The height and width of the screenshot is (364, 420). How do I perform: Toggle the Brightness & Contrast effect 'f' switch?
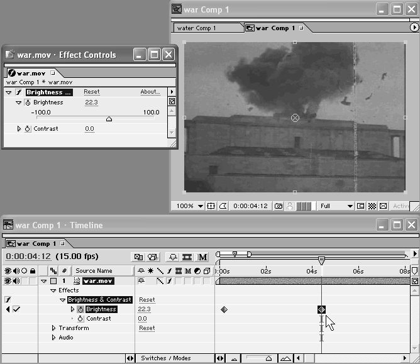8,300
